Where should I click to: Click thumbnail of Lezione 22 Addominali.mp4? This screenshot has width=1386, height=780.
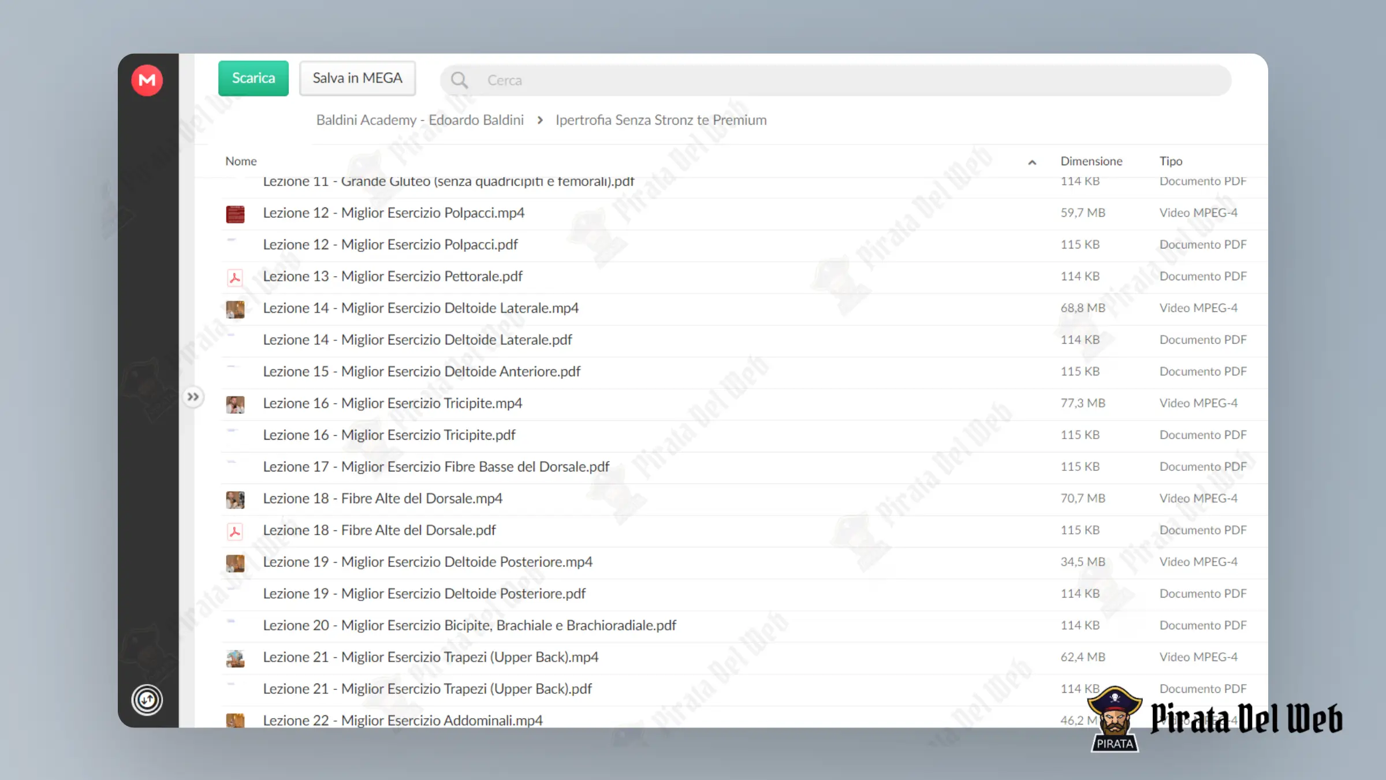pyautogui.click(x=235, y=720)
